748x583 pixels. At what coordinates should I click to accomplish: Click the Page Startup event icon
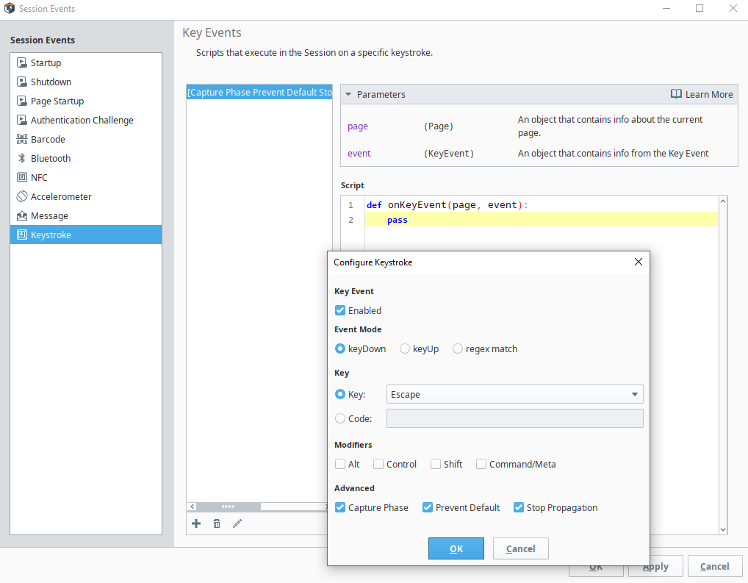tap(22, 101)
